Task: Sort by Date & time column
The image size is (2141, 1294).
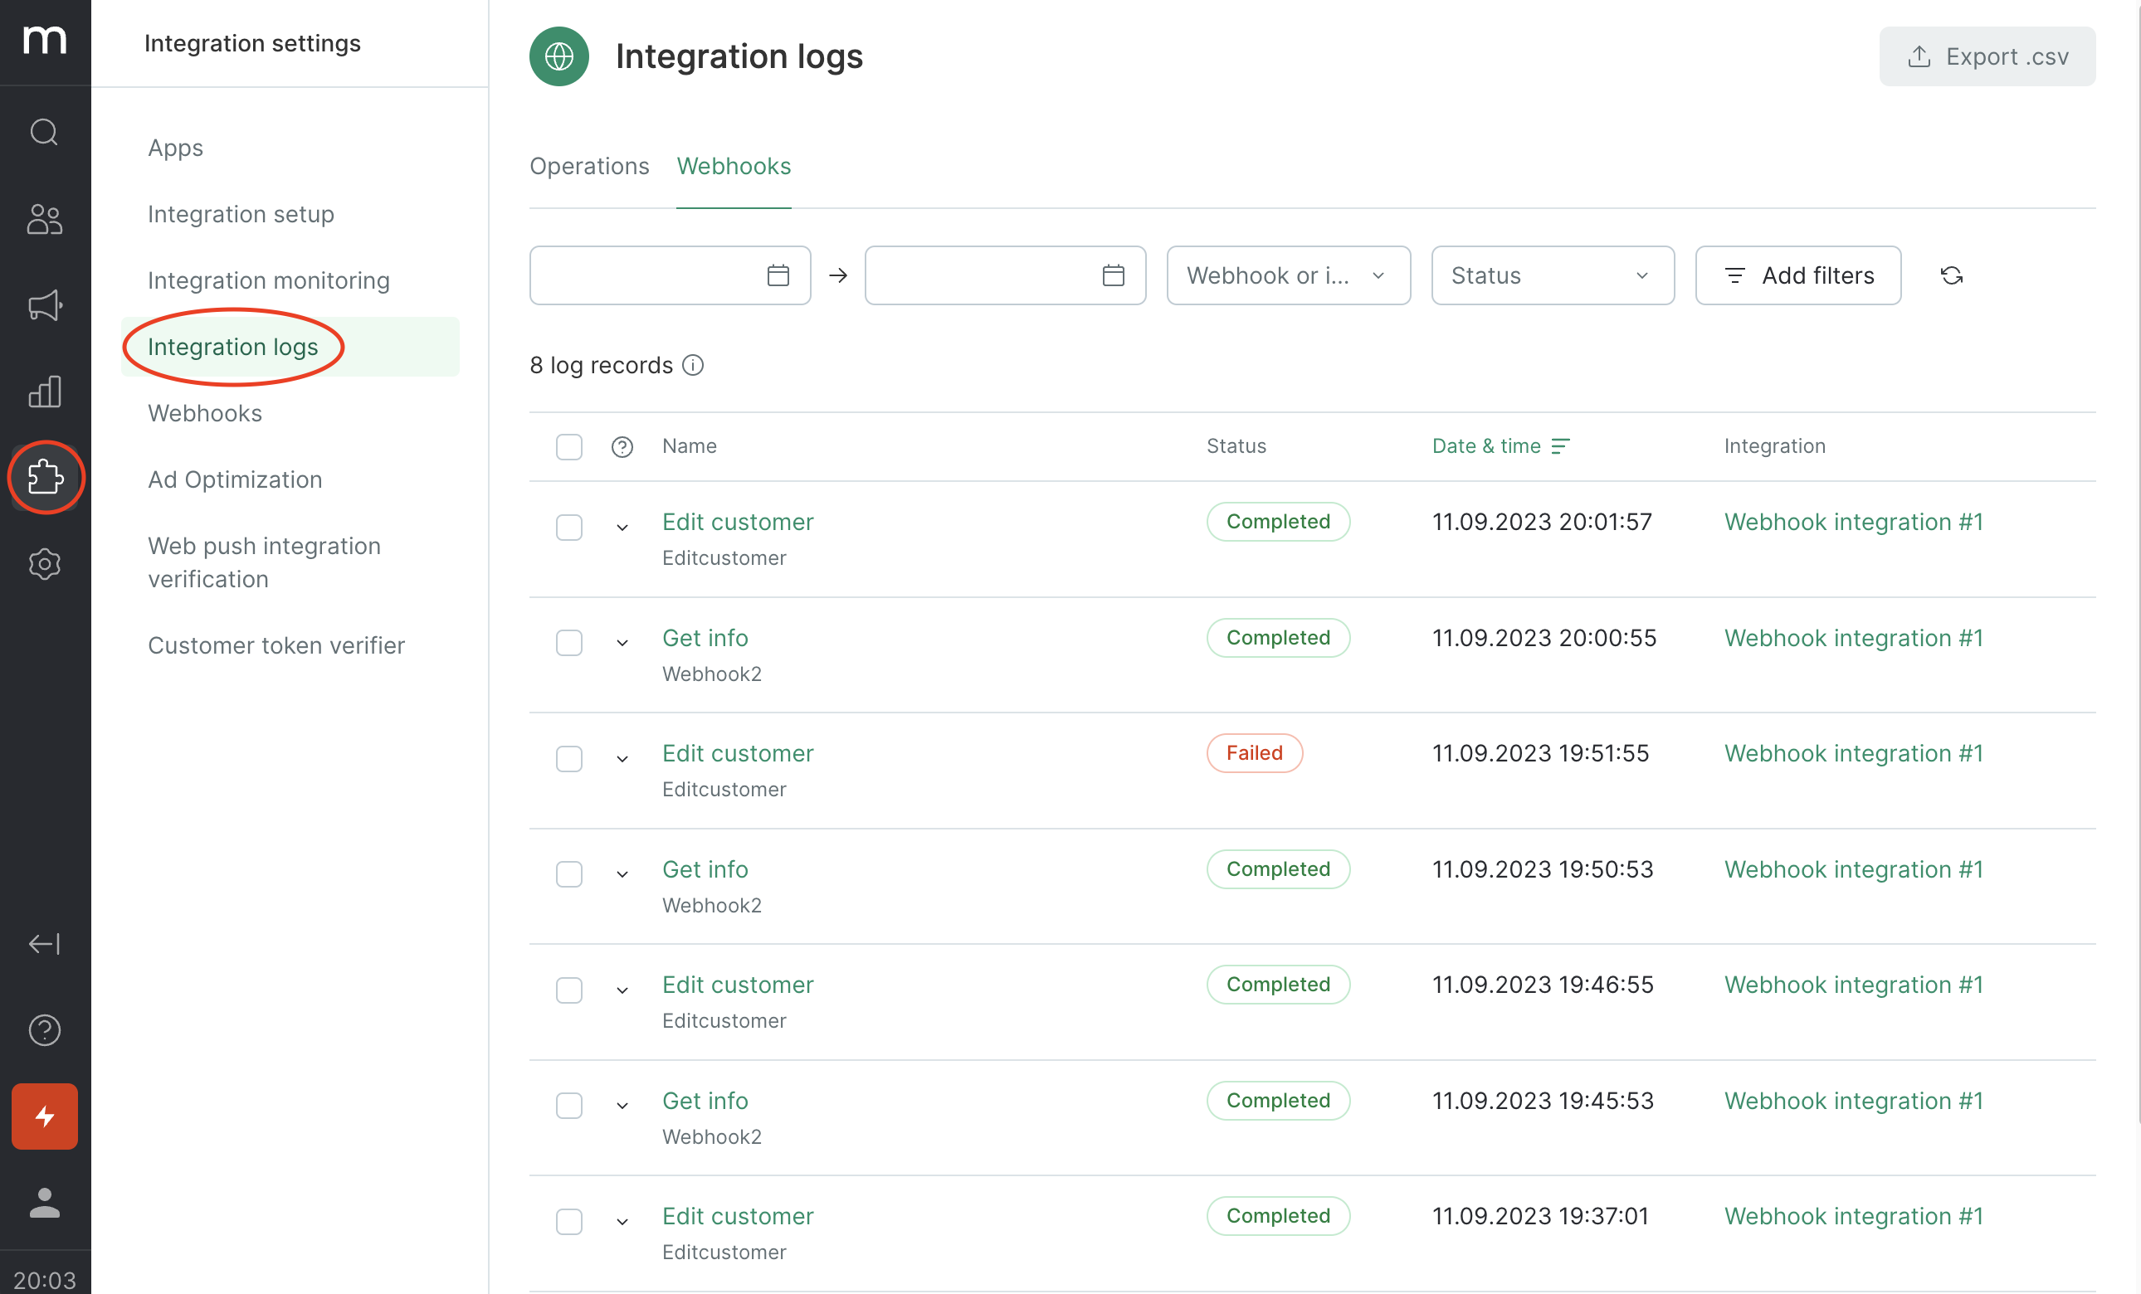Action: [1500, 446]
